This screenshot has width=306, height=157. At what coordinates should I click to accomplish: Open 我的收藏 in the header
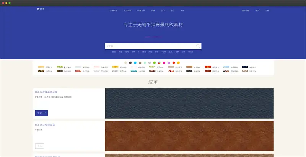tap(245, 11)
